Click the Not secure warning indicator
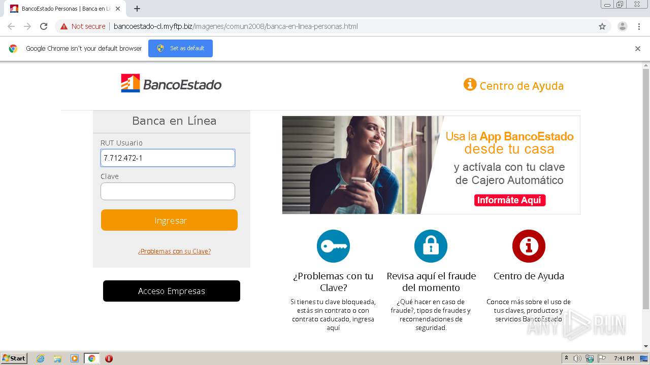 [x=83, y=26]
